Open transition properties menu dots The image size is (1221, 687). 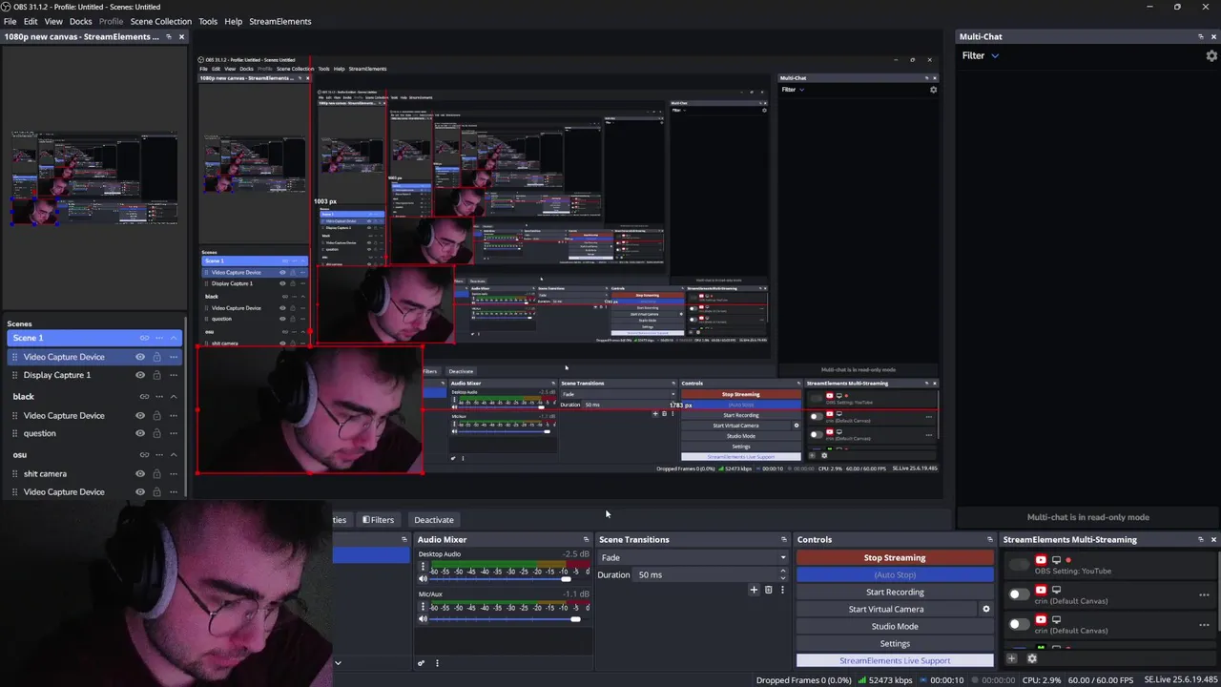pyautogui.click(x=782, y=590)
